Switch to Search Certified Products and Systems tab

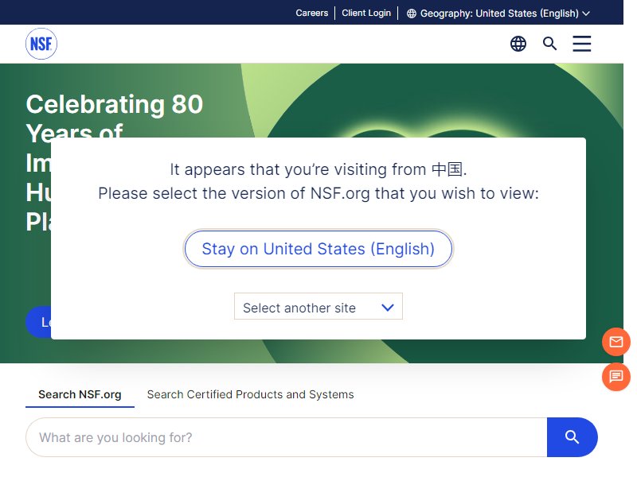pyautogui.click(x=250, y=394)
